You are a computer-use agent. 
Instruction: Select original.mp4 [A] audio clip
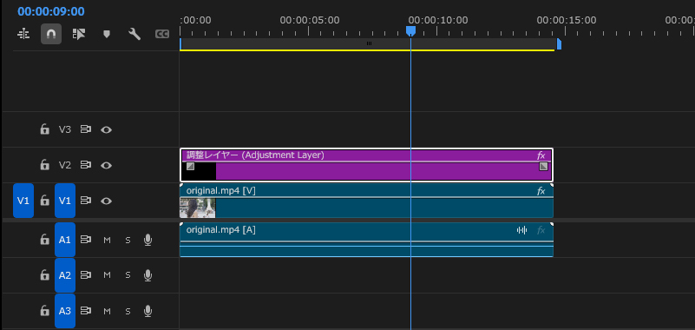(366, 240)
